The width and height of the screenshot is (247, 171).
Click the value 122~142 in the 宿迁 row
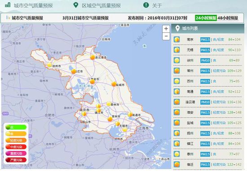click(x=234, y=164)
